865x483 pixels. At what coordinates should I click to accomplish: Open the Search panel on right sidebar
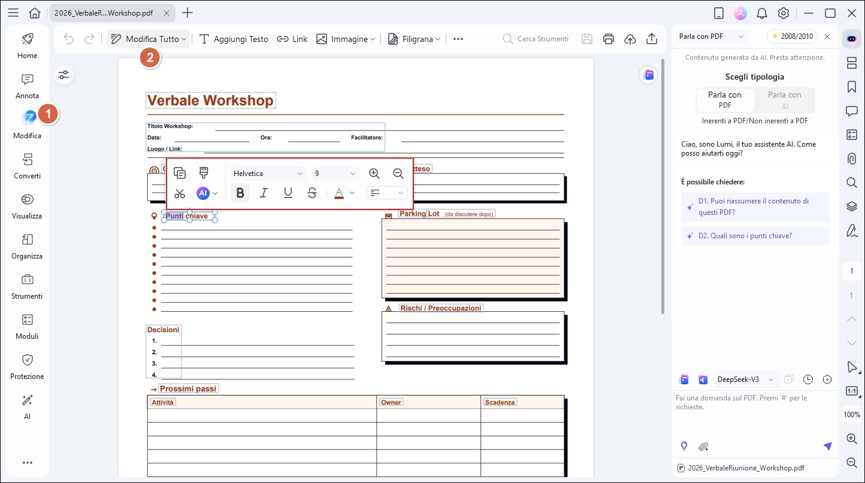(851, 183)
